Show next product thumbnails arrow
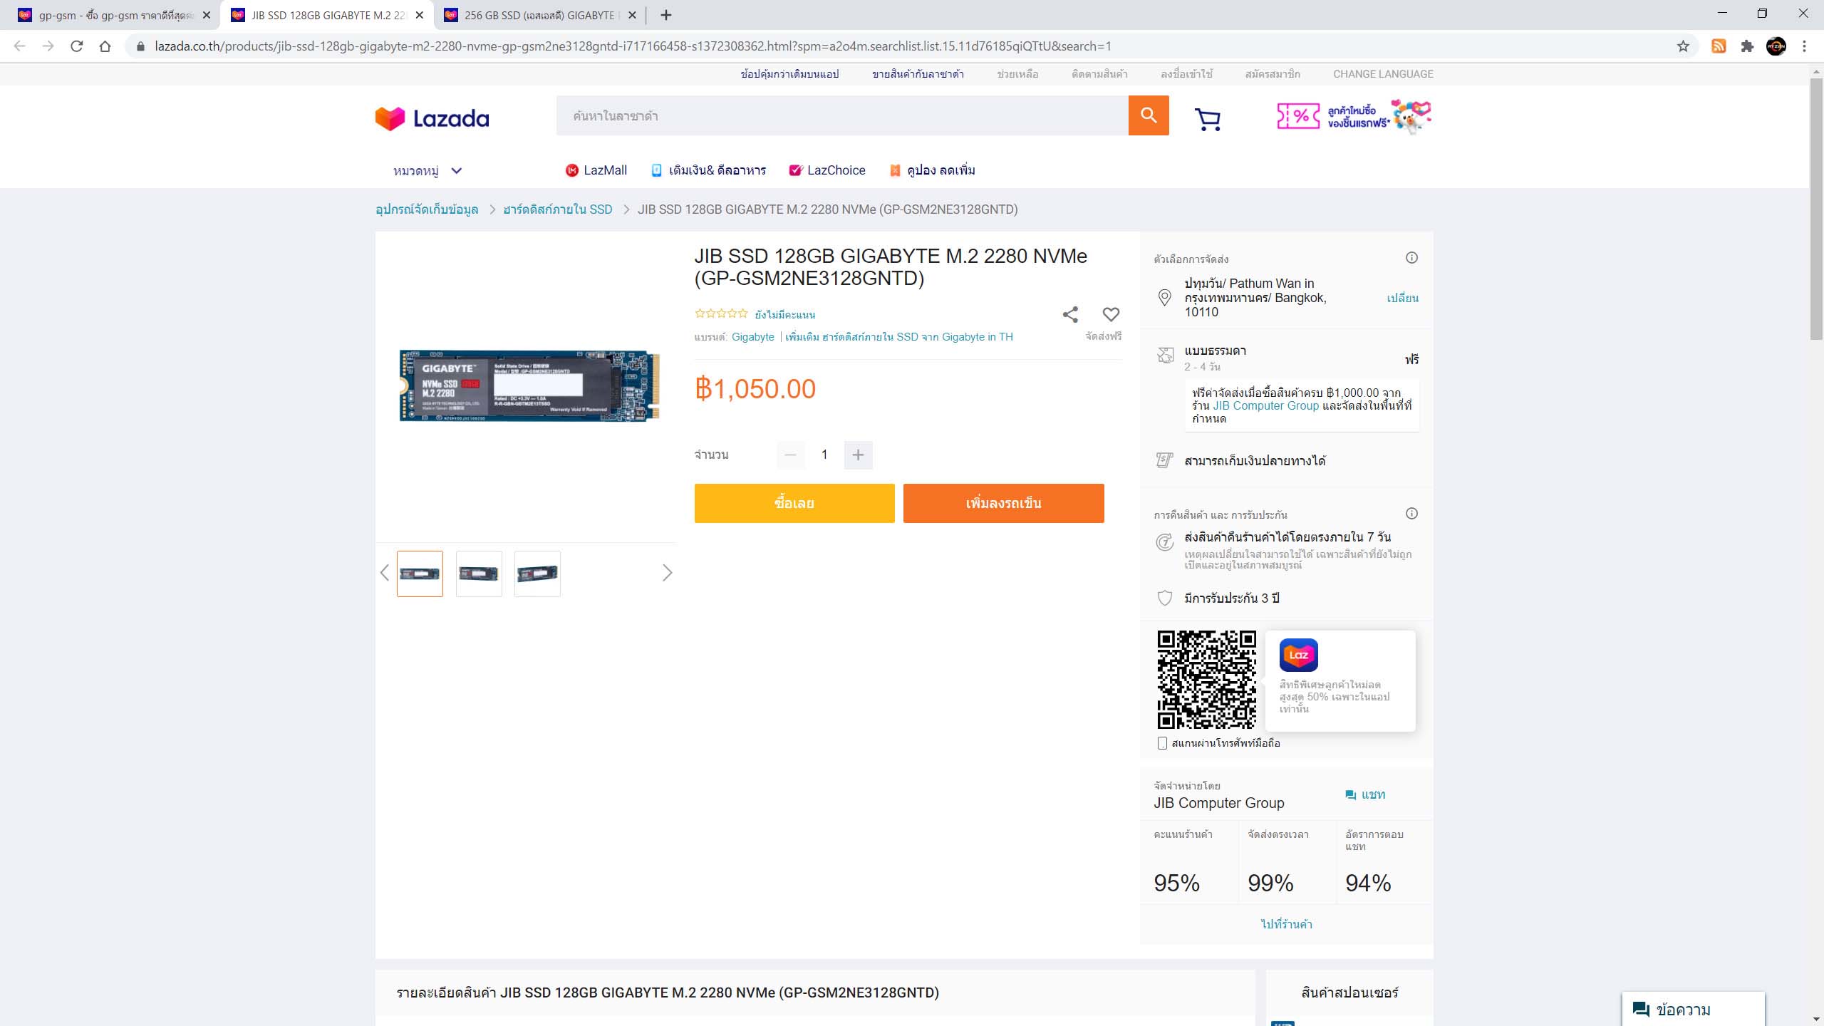Screen dimensions: 1824x1026 [667, 573]
